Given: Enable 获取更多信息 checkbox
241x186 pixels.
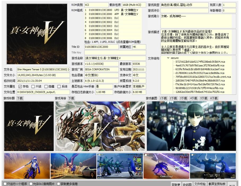Looking at the screenshot, I should 58,184.
